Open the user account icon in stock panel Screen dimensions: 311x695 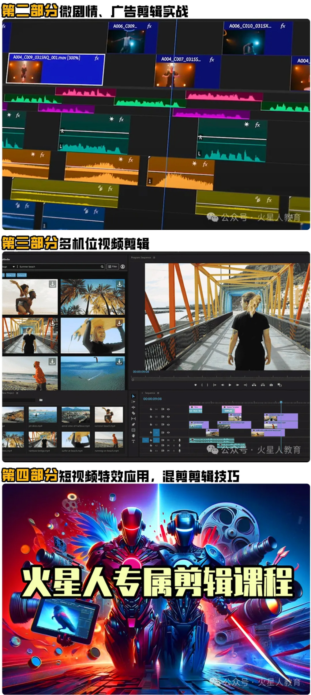(123, 266)
